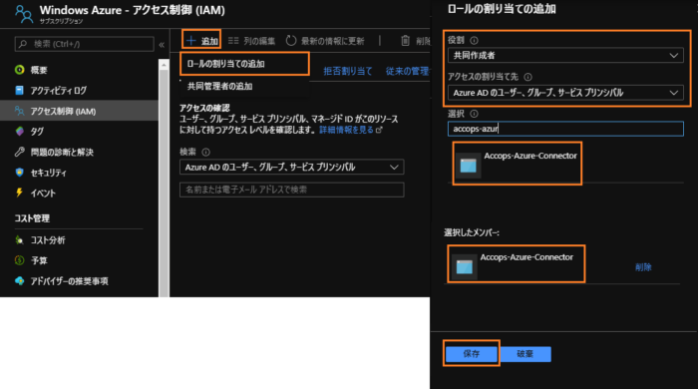Expand the 共同作成者 role dropdown

(565, 56)
